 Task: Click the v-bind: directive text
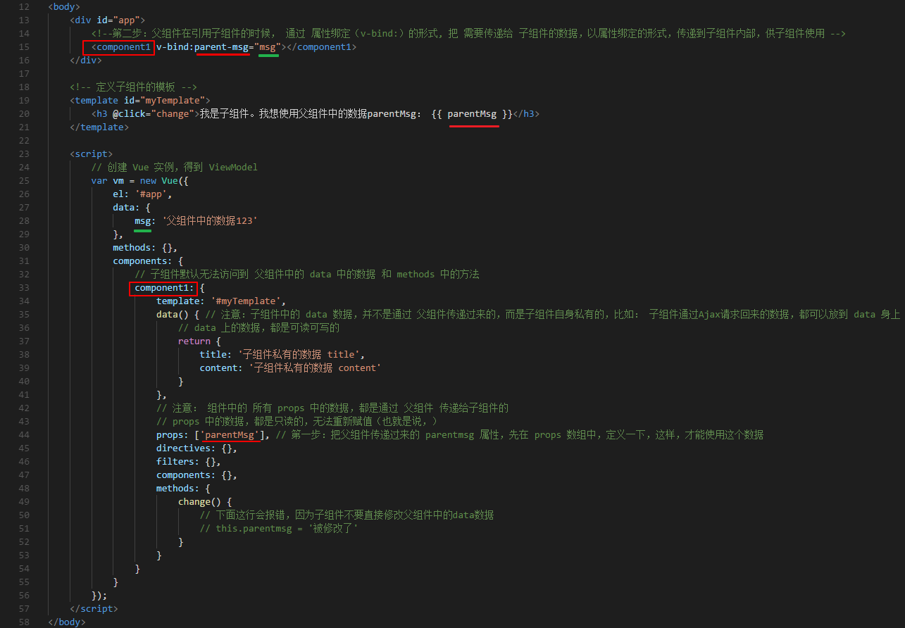click(x=175, y=47)
